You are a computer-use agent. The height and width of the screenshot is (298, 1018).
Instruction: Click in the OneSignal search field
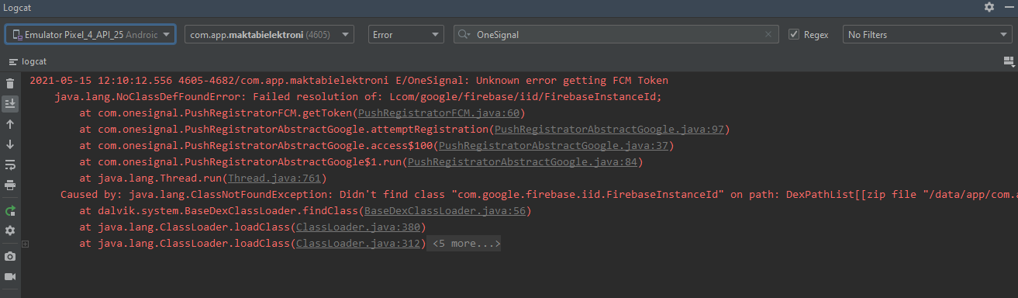(617, 34)
